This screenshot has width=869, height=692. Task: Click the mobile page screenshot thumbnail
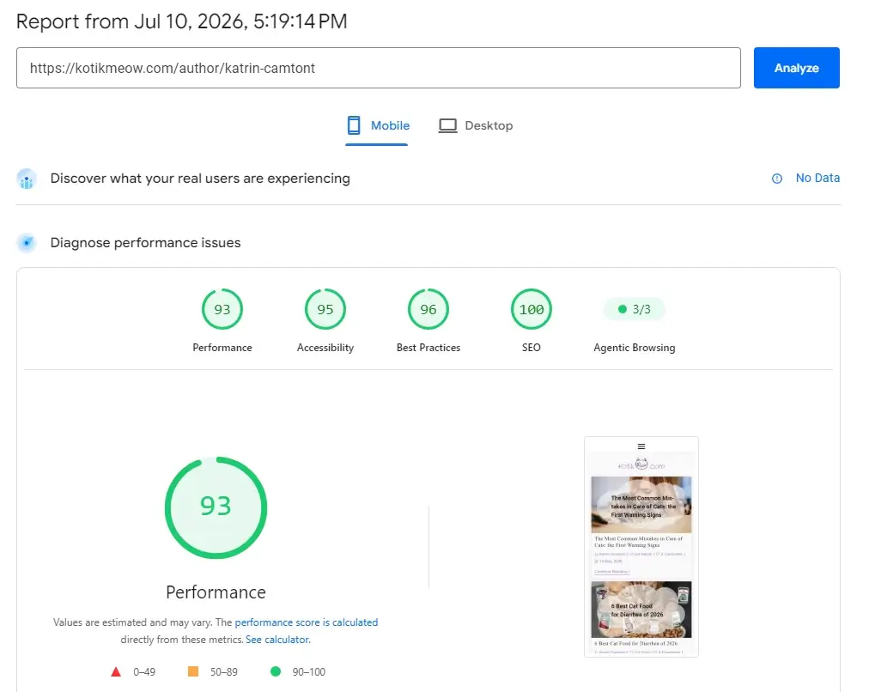coord(641,547)
